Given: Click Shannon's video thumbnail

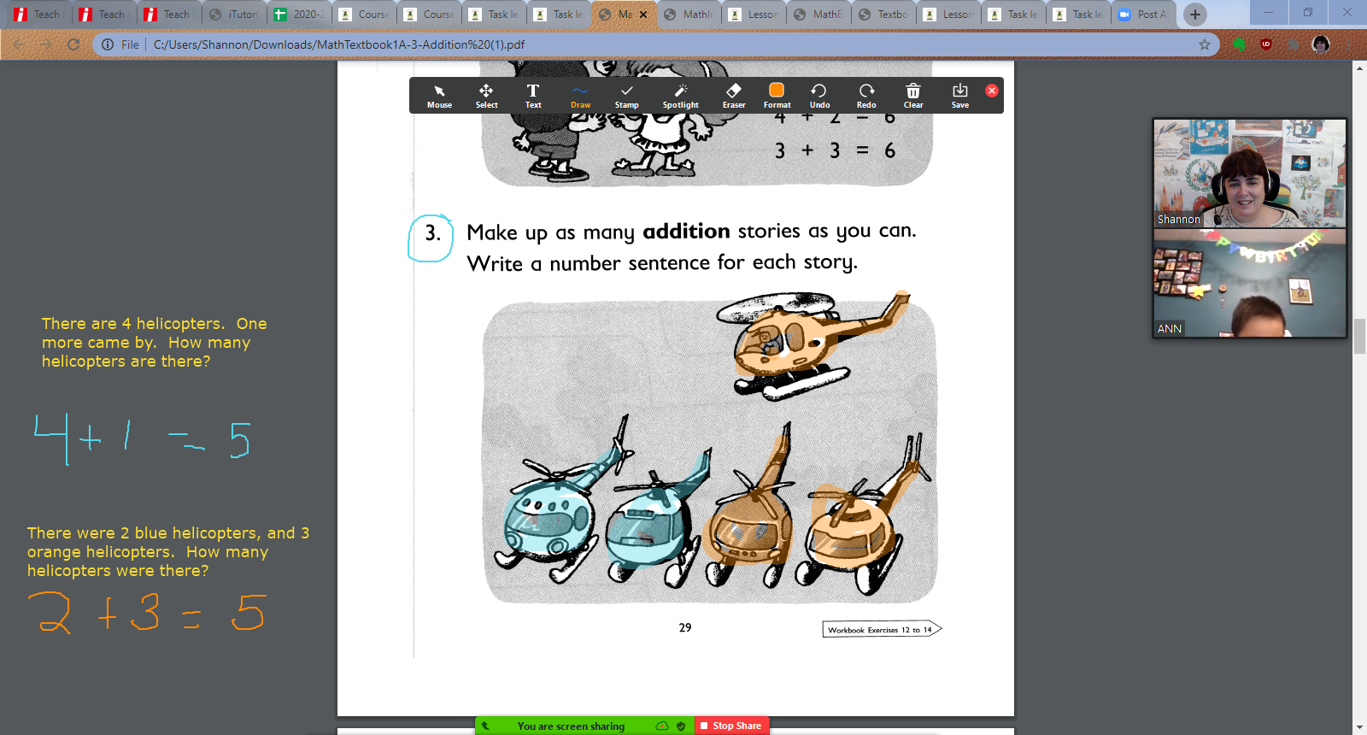Looking at the screenshot, I should point(1249,173).
